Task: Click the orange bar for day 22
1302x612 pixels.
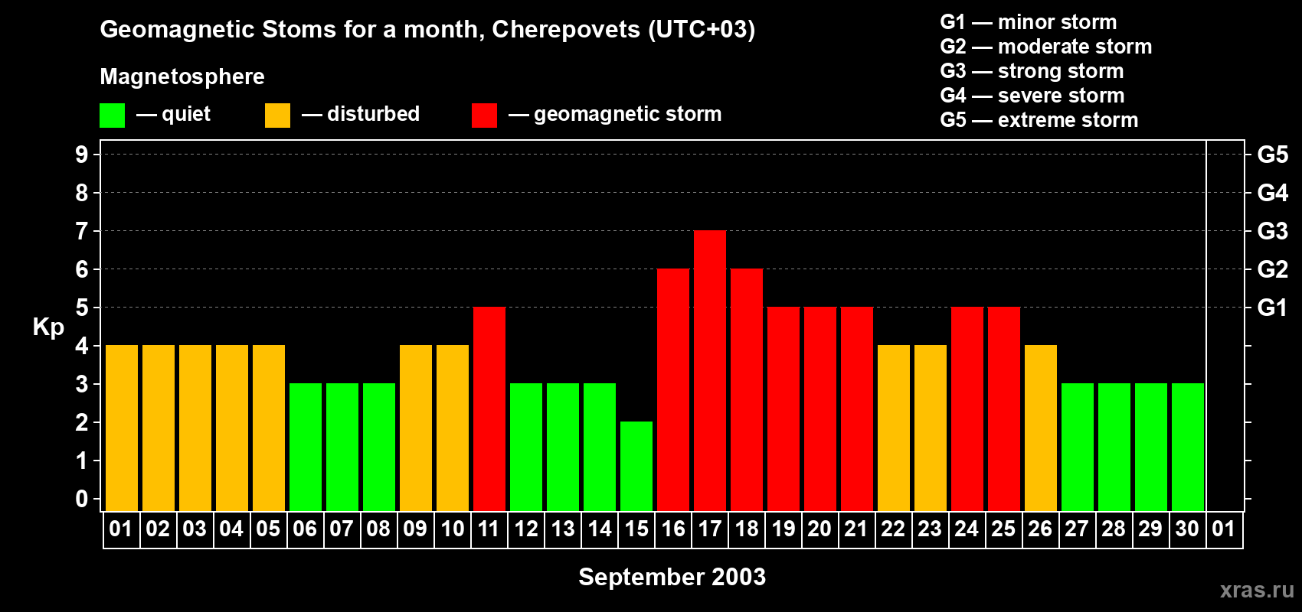Action: tap(894, 428)
